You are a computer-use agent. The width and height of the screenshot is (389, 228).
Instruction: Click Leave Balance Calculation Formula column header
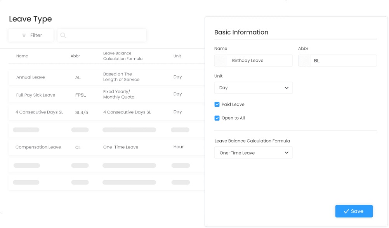(123, 56)
